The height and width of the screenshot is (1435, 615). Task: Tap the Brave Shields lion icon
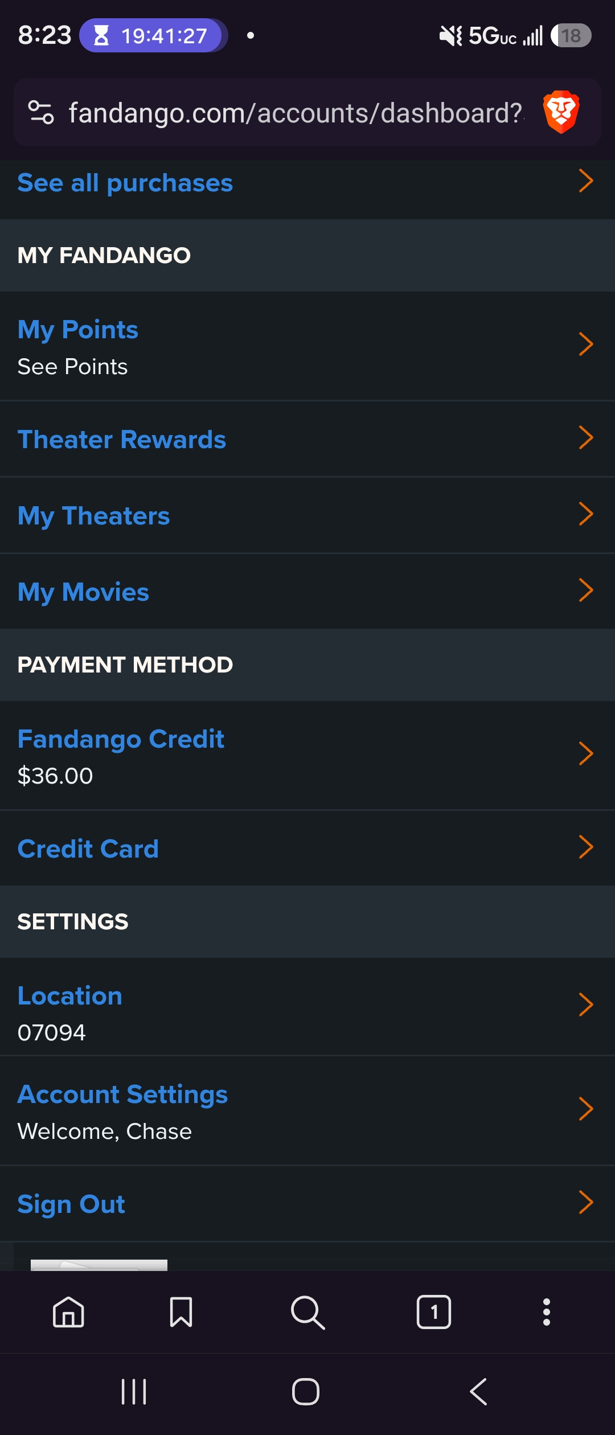pos(561,112)
